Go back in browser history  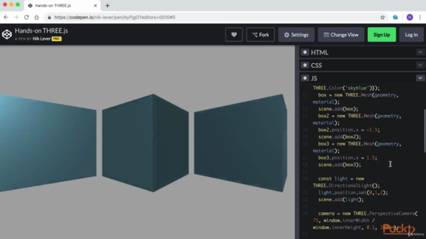click(x=6, y=17)
